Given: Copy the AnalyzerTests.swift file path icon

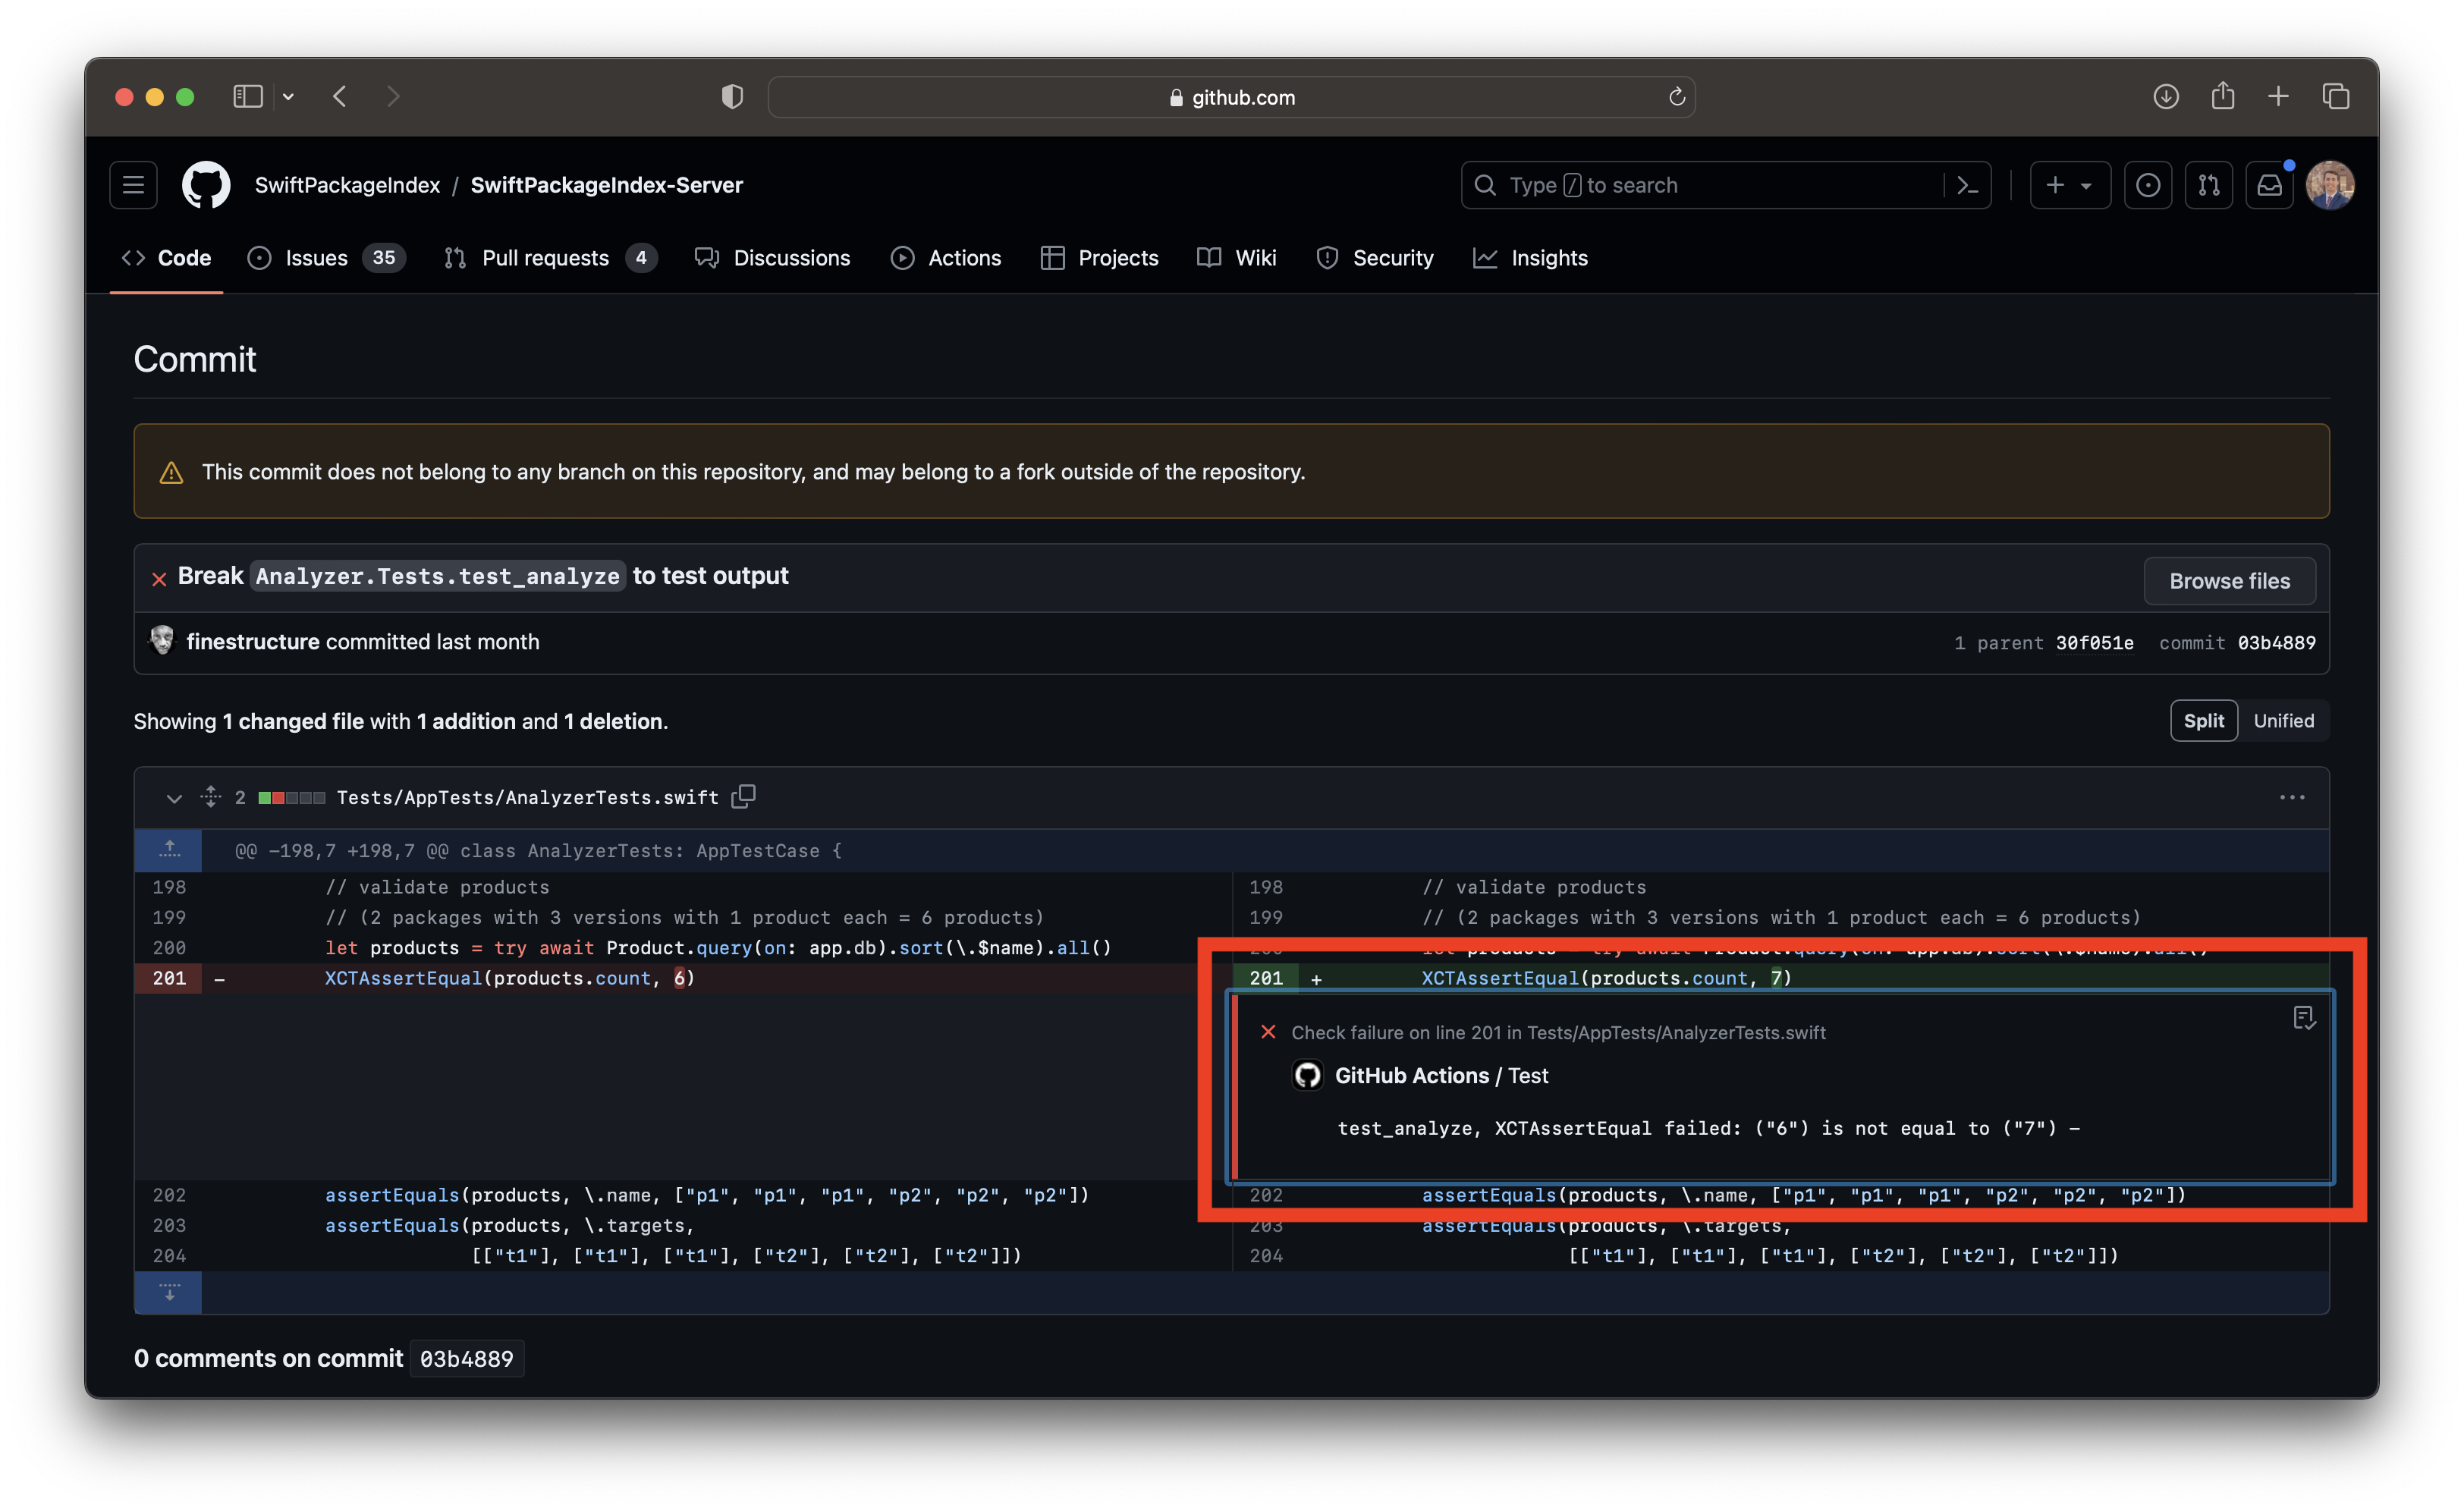Looking at the screenshot, I should pyautogui.click(x=744, y=797).
